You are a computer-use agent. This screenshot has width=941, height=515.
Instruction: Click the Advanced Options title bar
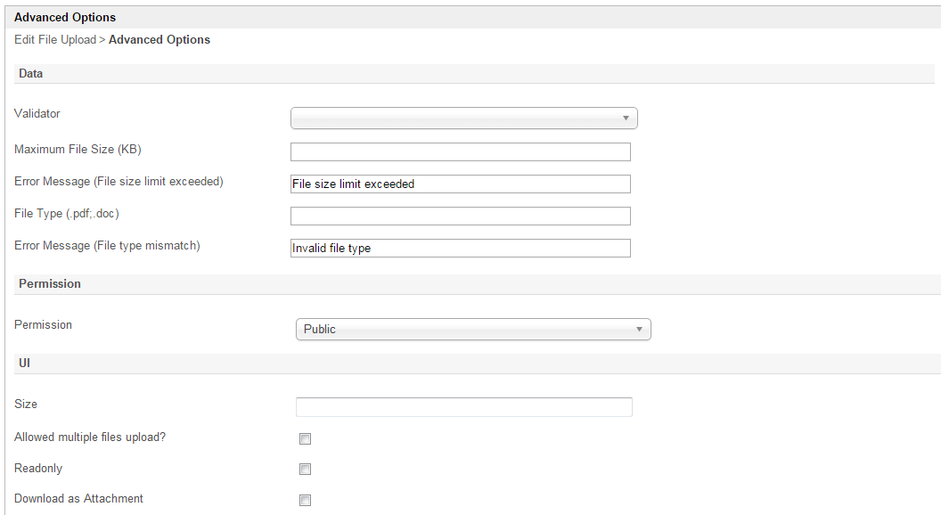65,17
